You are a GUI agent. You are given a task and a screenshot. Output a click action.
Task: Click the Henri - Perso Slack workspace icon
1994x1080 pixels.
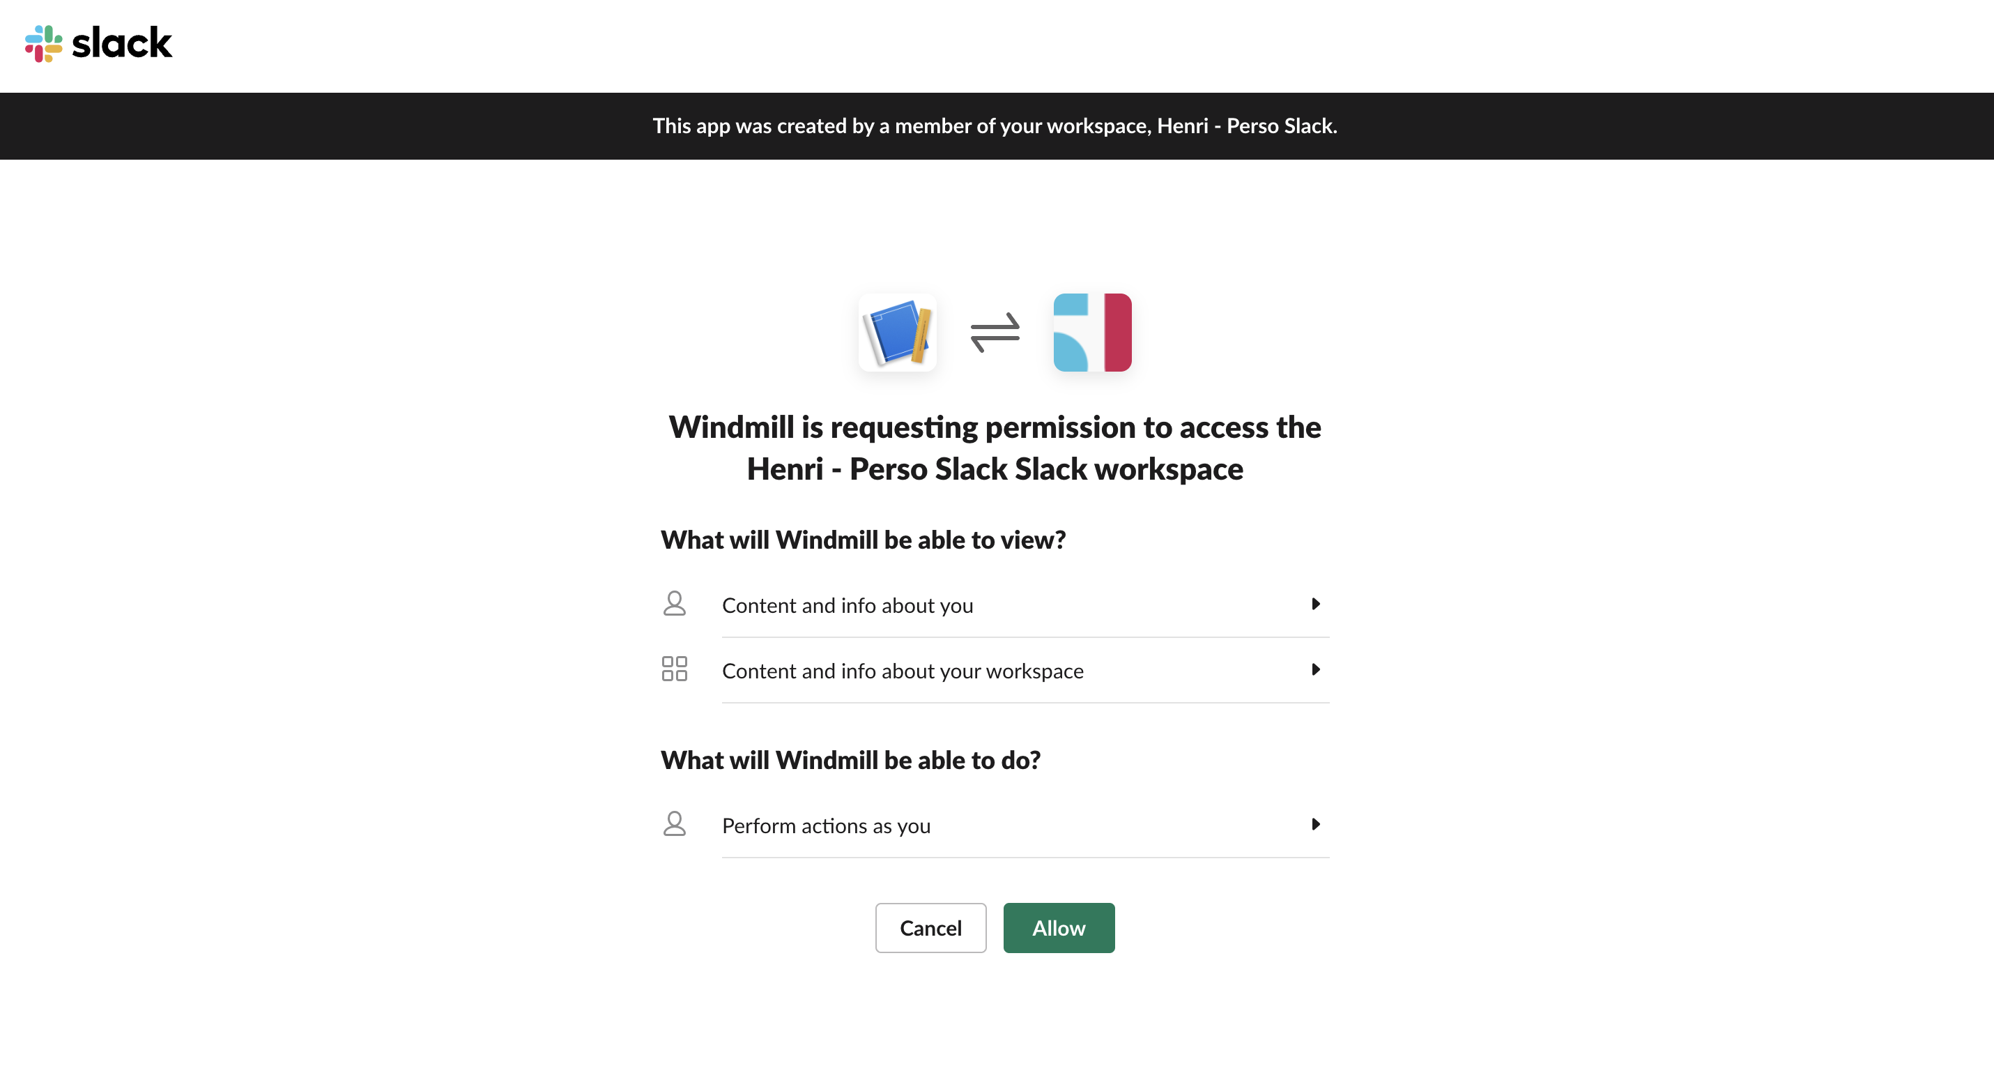click(1091, 332)
